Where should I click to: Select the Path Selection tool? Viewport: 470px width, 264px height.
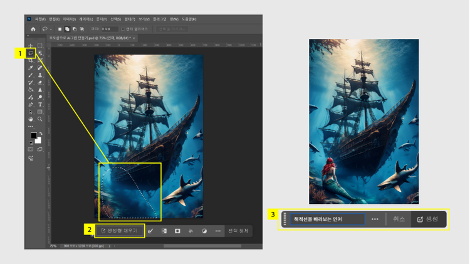click(x=31, y=112)
